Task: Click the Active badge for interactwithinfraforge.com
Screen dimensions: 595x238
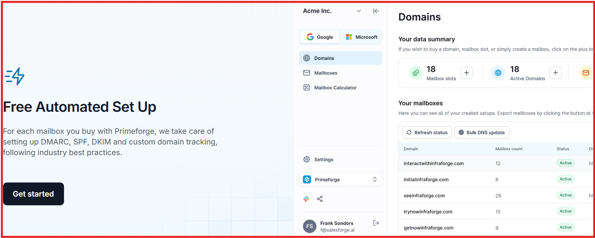Action: (566, 163)
